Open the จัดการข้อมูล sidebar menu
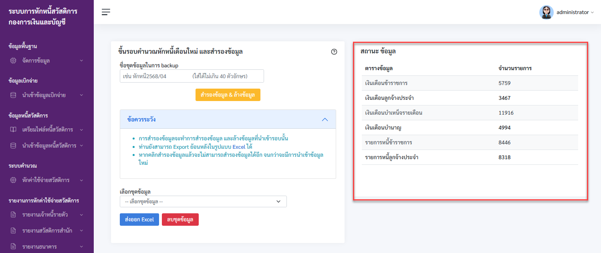 (x=47, y=61)
